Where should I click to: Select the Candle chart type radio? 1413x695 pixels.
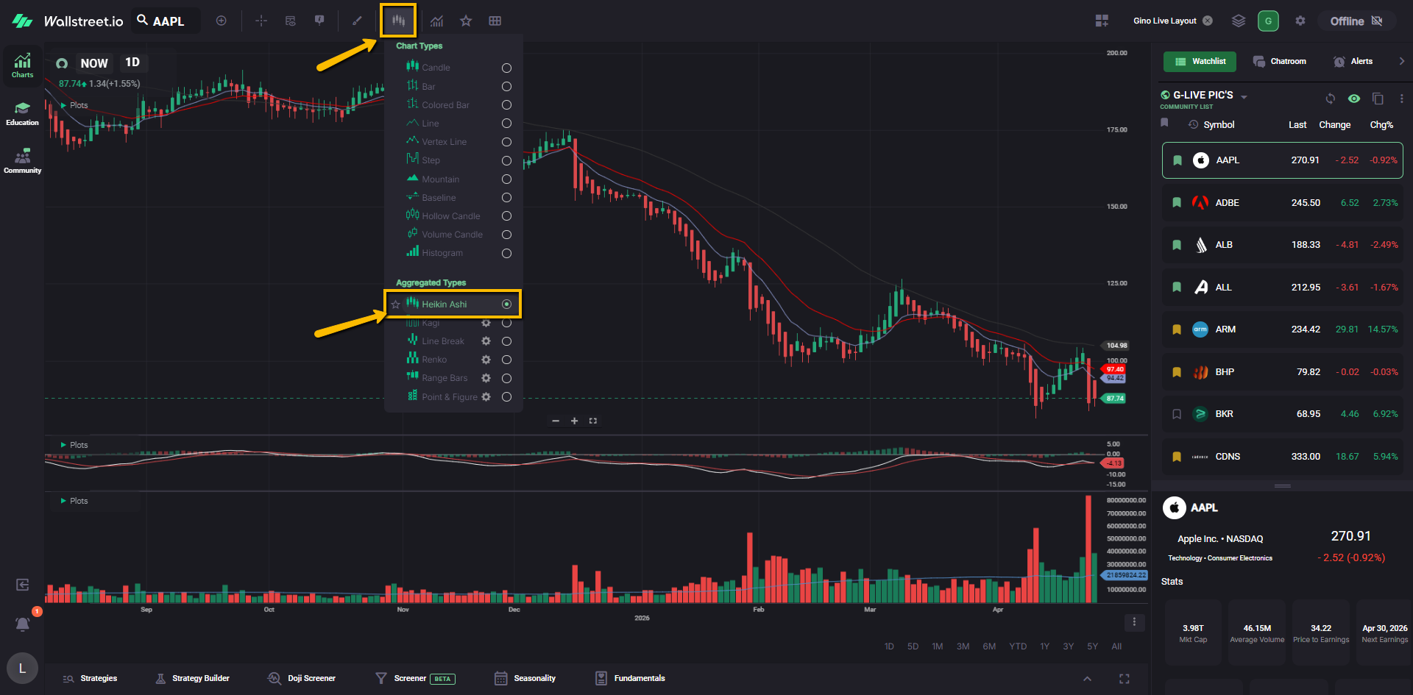tap(506, 68)
